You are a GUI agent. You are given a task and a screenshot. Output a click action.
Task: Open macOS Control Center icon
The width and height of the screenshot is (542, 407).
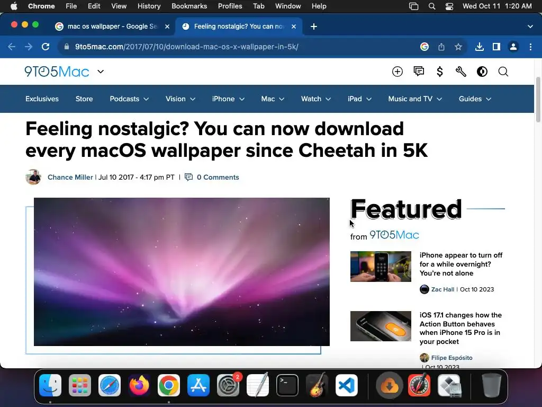(x=449, y=6)
